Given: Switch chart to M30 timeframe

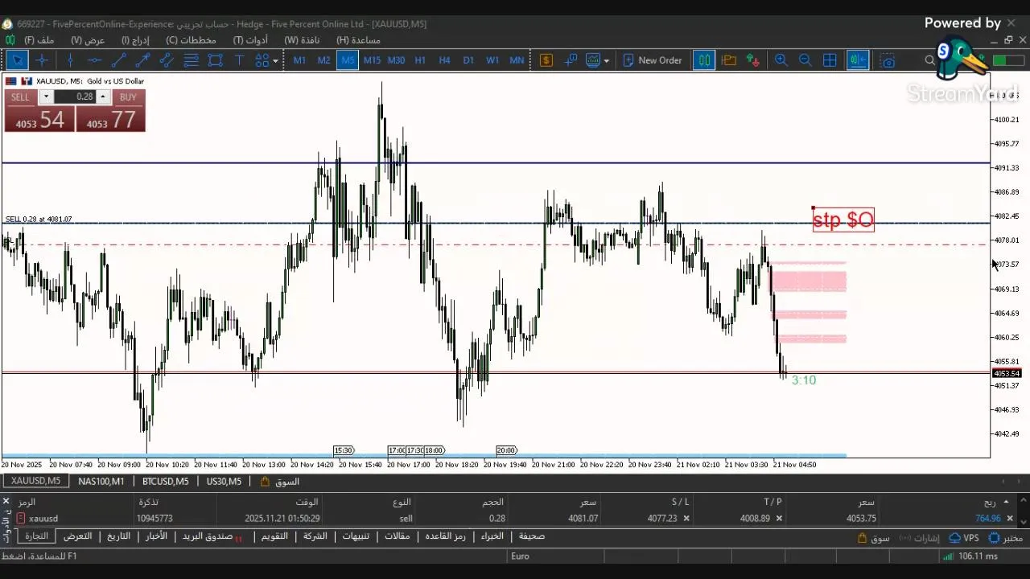Looking at the screenshot, I should pos(396,60).
